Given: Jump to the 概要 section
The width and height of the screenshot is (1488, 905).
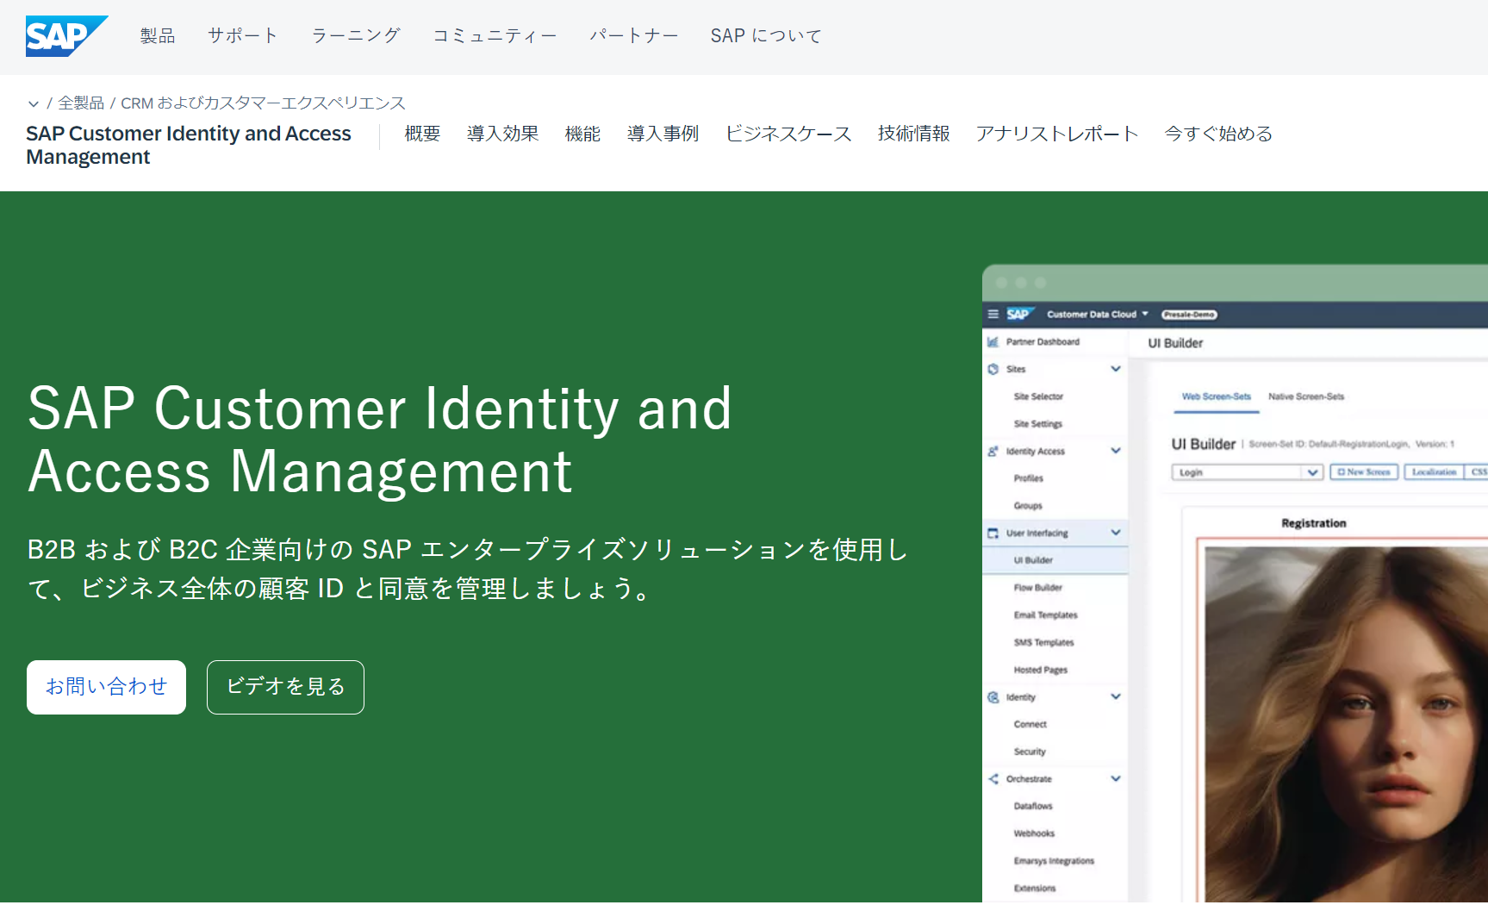Looking at the screenshot, I should (422, 134).
